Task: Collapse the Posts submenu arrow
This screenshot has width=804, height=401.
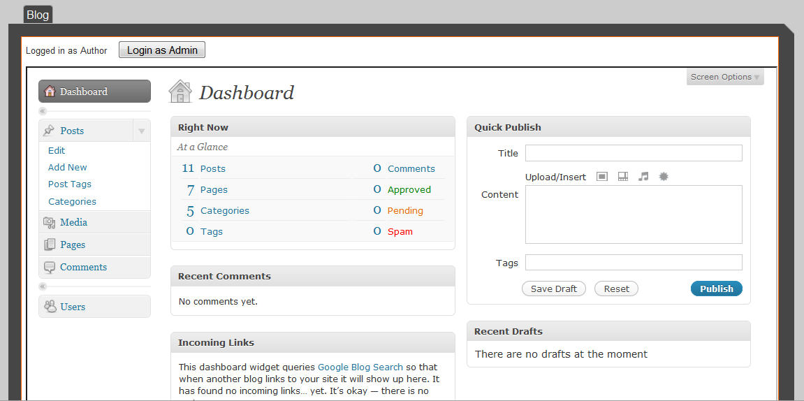Action: [x=142, y=131]
